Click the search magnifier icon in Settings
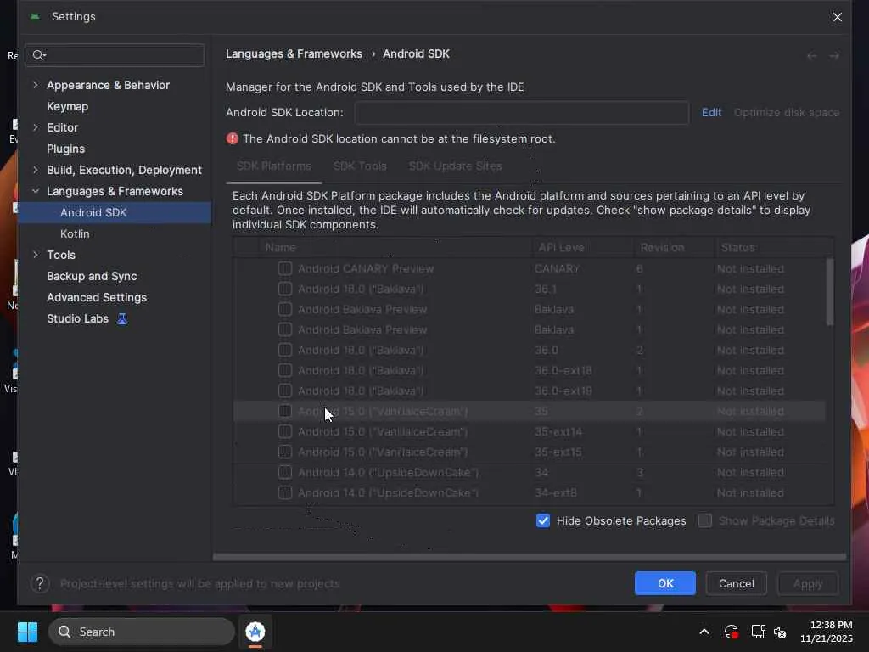 (x=38, y=55)
